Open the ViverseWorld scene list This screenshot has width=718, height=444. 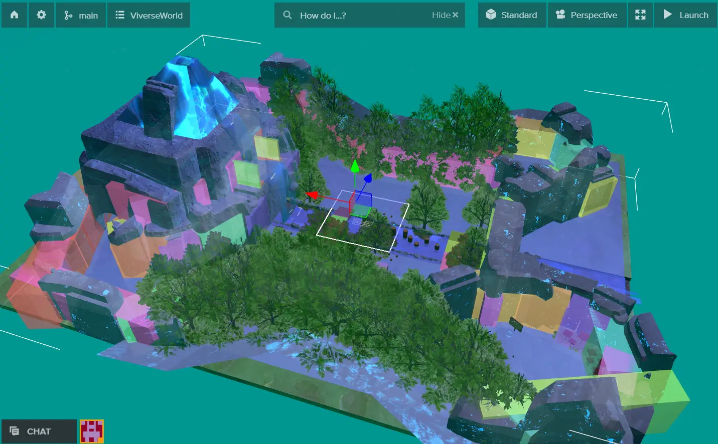149,15
